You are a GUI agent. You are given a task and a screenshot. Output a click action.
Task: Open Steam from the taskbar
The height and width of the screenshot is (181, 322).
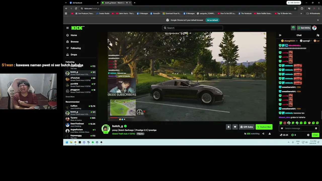tap(88, 142)
